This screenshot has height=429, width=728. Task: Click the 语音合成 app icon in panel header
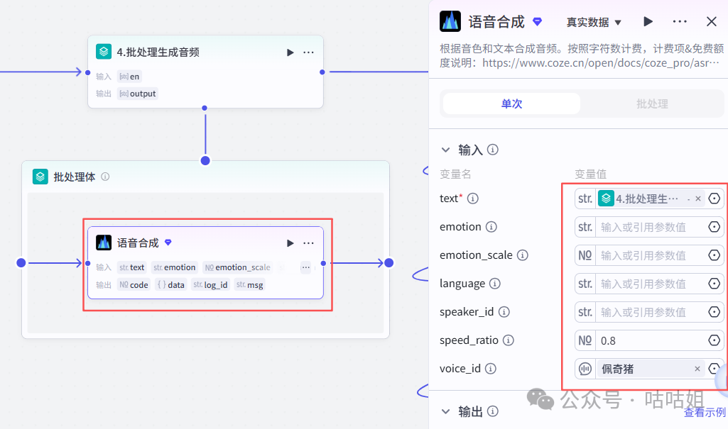(450, 21)
